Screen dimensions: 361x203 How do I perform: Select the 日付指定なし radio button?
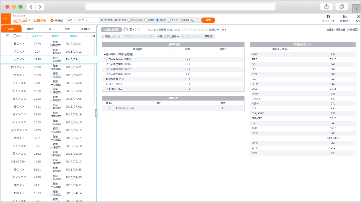(129, 20)
